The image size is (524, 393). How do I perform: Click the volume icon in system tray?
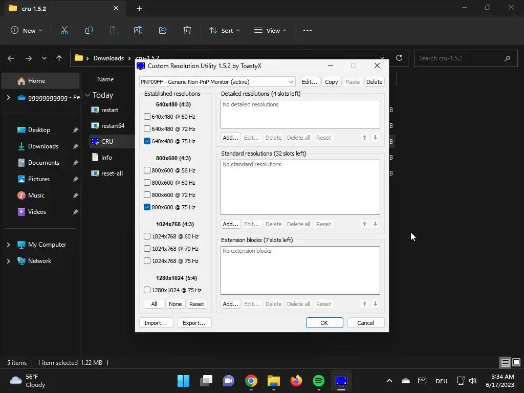472,381
